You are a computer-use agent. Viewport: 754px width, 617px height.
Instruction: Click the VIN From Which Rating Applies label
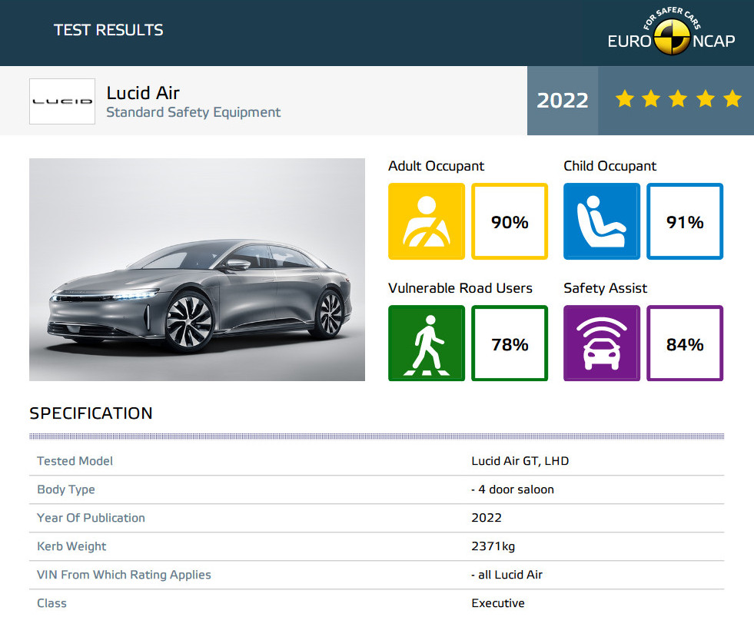[124, 575]
